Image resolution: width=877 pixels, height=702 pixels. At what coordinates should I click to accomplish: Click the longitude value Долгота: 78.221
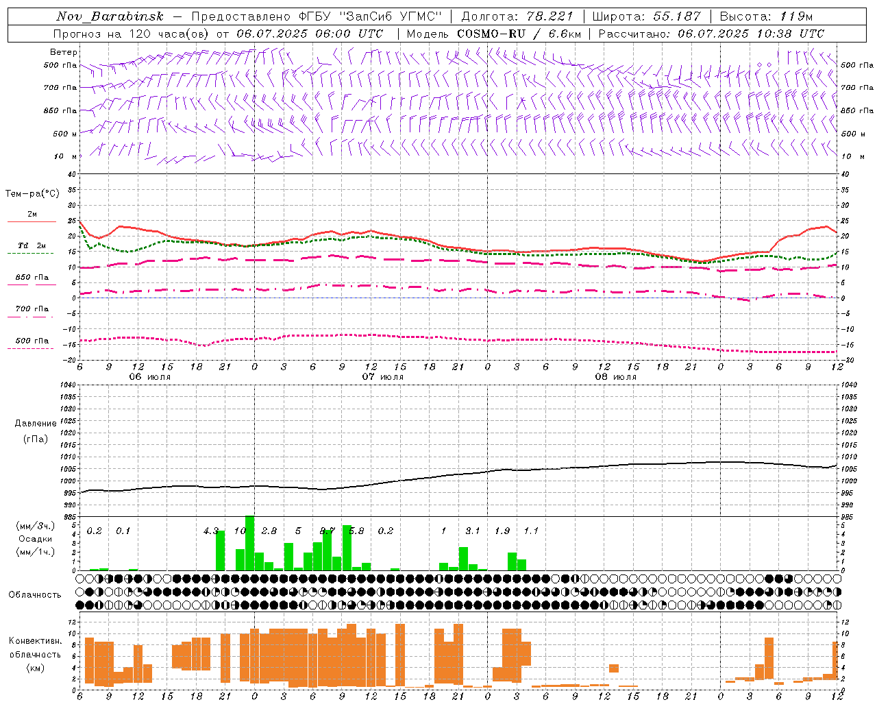(x=517, y=16)
